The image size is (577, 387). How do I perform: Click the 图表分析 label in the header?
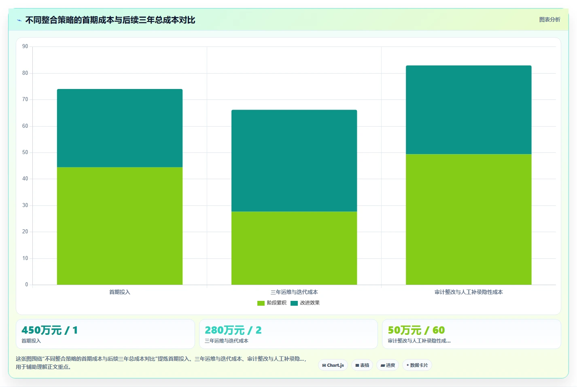549,19
